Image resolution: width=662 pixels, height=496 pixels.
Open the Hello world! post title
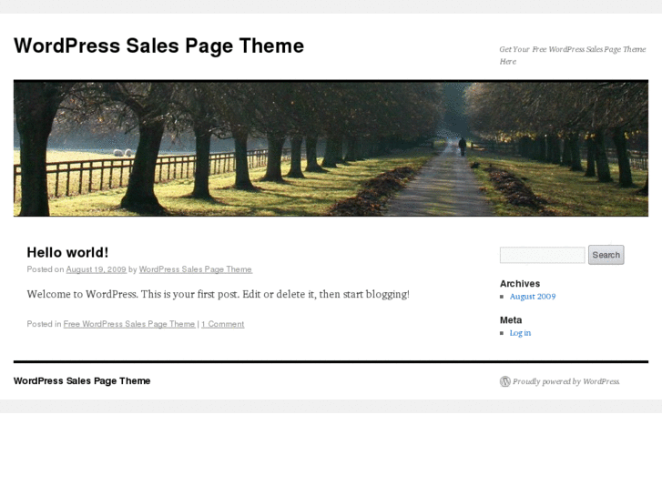click(x=67, y=252)
